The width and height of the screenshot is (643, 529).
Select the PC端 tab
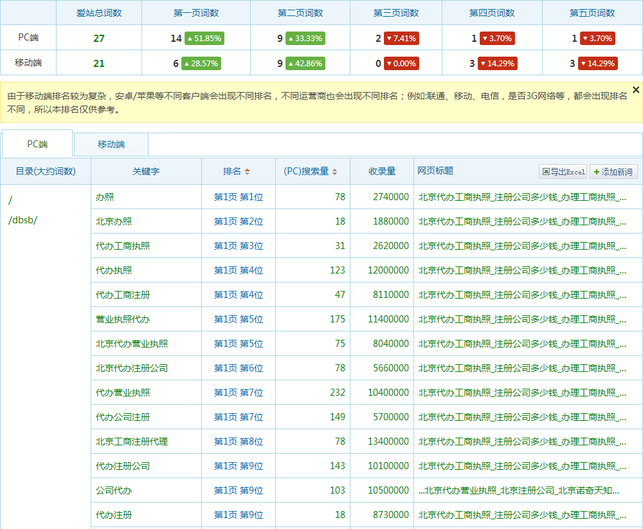click(37, 144)
